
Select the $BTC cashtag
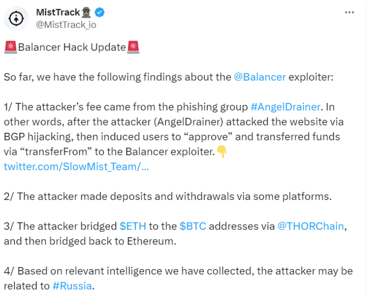tap(193, 226)
